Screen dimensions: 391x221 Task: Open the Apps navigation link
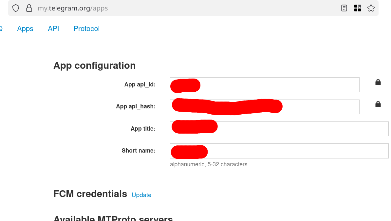pyautogui.click(x=25, y=29)
